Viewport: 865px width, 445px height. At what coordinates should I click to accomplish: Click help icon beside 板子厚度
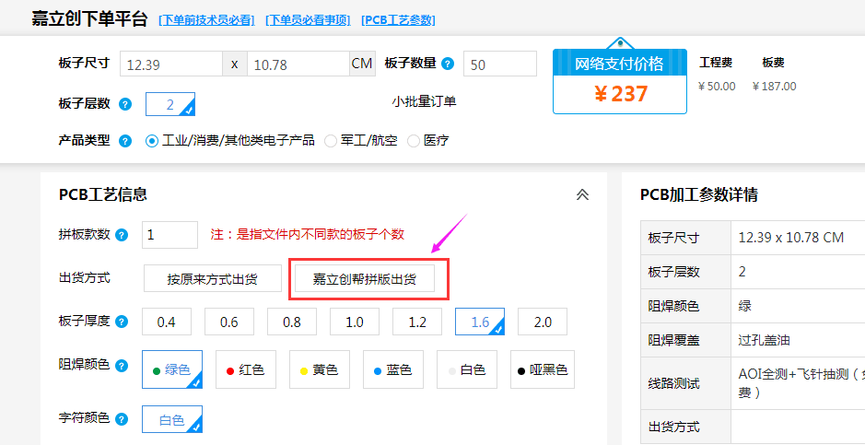point(122,322)
